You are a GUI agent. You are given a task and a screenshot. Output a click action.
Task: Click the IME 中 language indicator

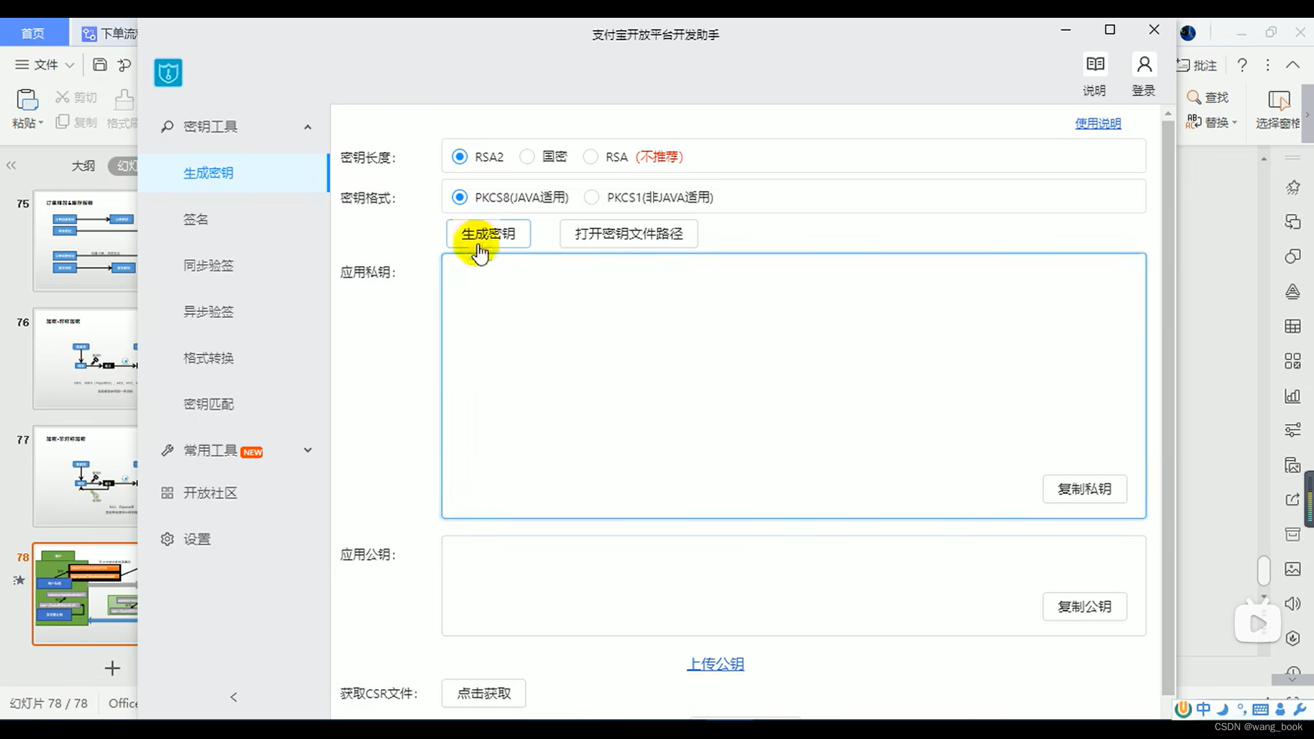pos(1204,709)
